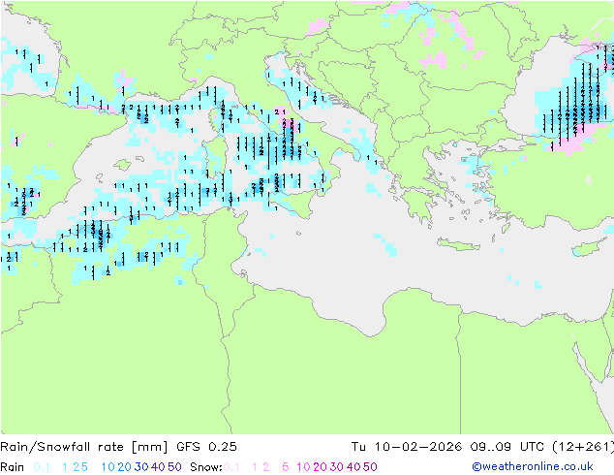This screenshot has width=614, height=475.
Task: Select the rain legend 0.1 color value
Action: click(42, 467)
